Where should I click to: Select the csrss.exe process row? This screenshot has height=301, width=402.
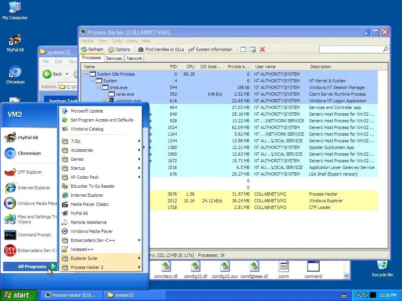(229, 94)
